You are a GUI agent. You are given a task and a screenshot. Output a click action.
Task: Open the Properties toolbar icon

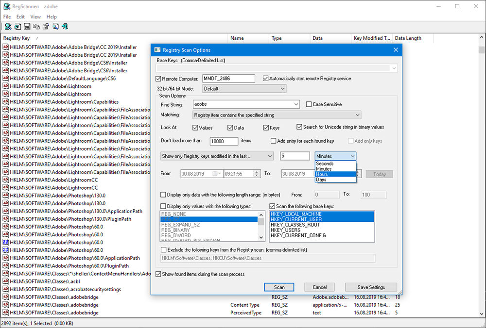pyautogui.click(x=46, y=27)
